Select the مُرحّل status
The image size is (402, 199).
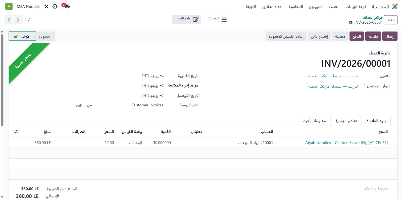click(x=22, y=36)
